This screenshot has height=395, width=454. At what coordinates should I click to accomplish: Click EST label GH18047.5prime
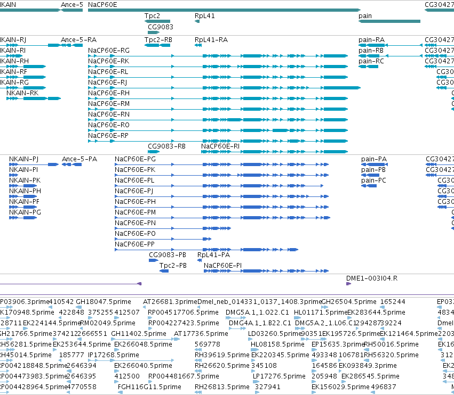pos(103,302)
